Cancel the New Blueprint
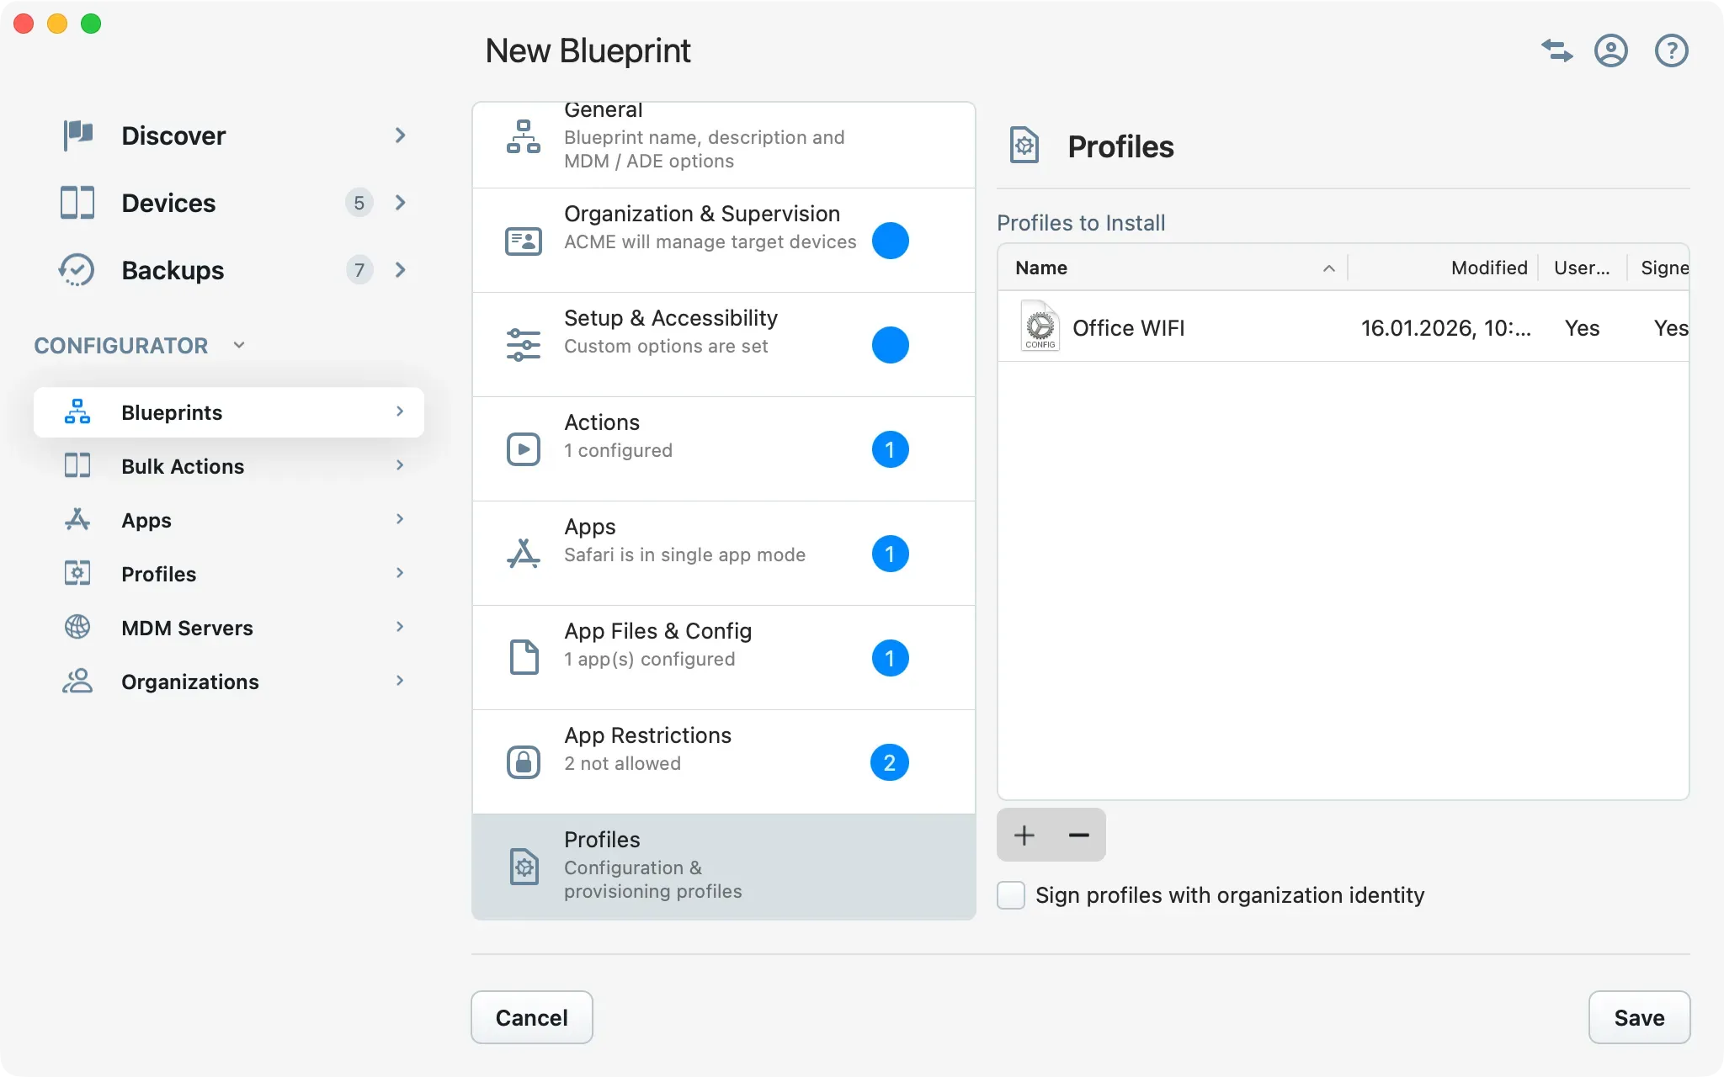The height and width of the screenshot is (1077, 1724). click(530, 1017)
